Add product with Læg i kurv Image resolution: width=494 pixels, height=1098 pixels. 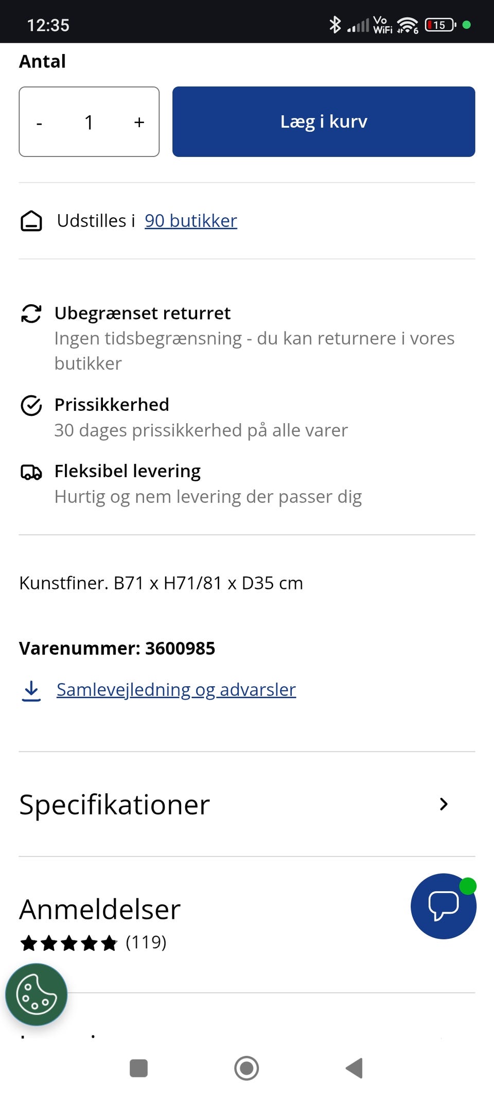323,121
